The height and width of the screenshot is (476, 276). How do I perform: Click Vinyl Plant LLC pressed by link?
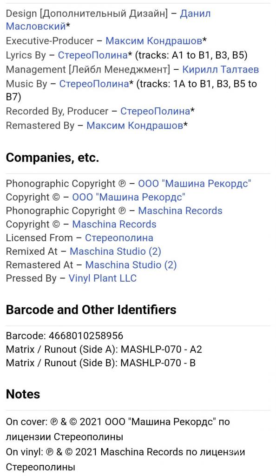[x=103, y=278]
